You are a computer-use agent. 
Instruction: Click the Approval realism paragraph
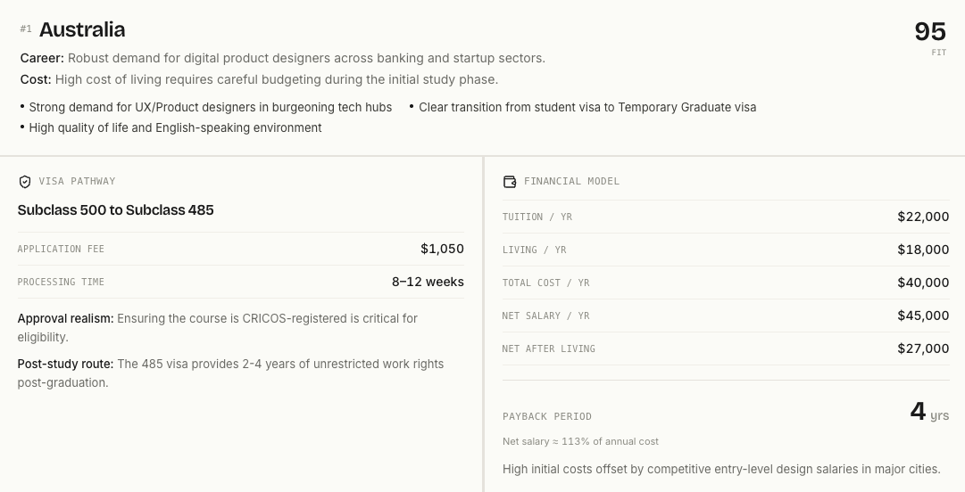coord(217,328)
